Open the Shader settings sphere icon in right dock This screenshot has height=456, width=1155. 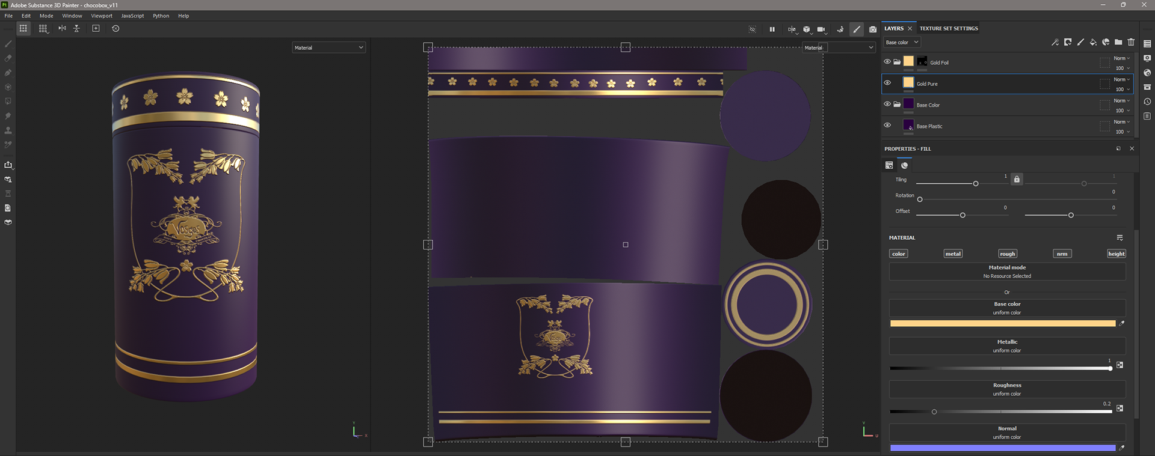pyautogui.click(x=1147, y=73)
